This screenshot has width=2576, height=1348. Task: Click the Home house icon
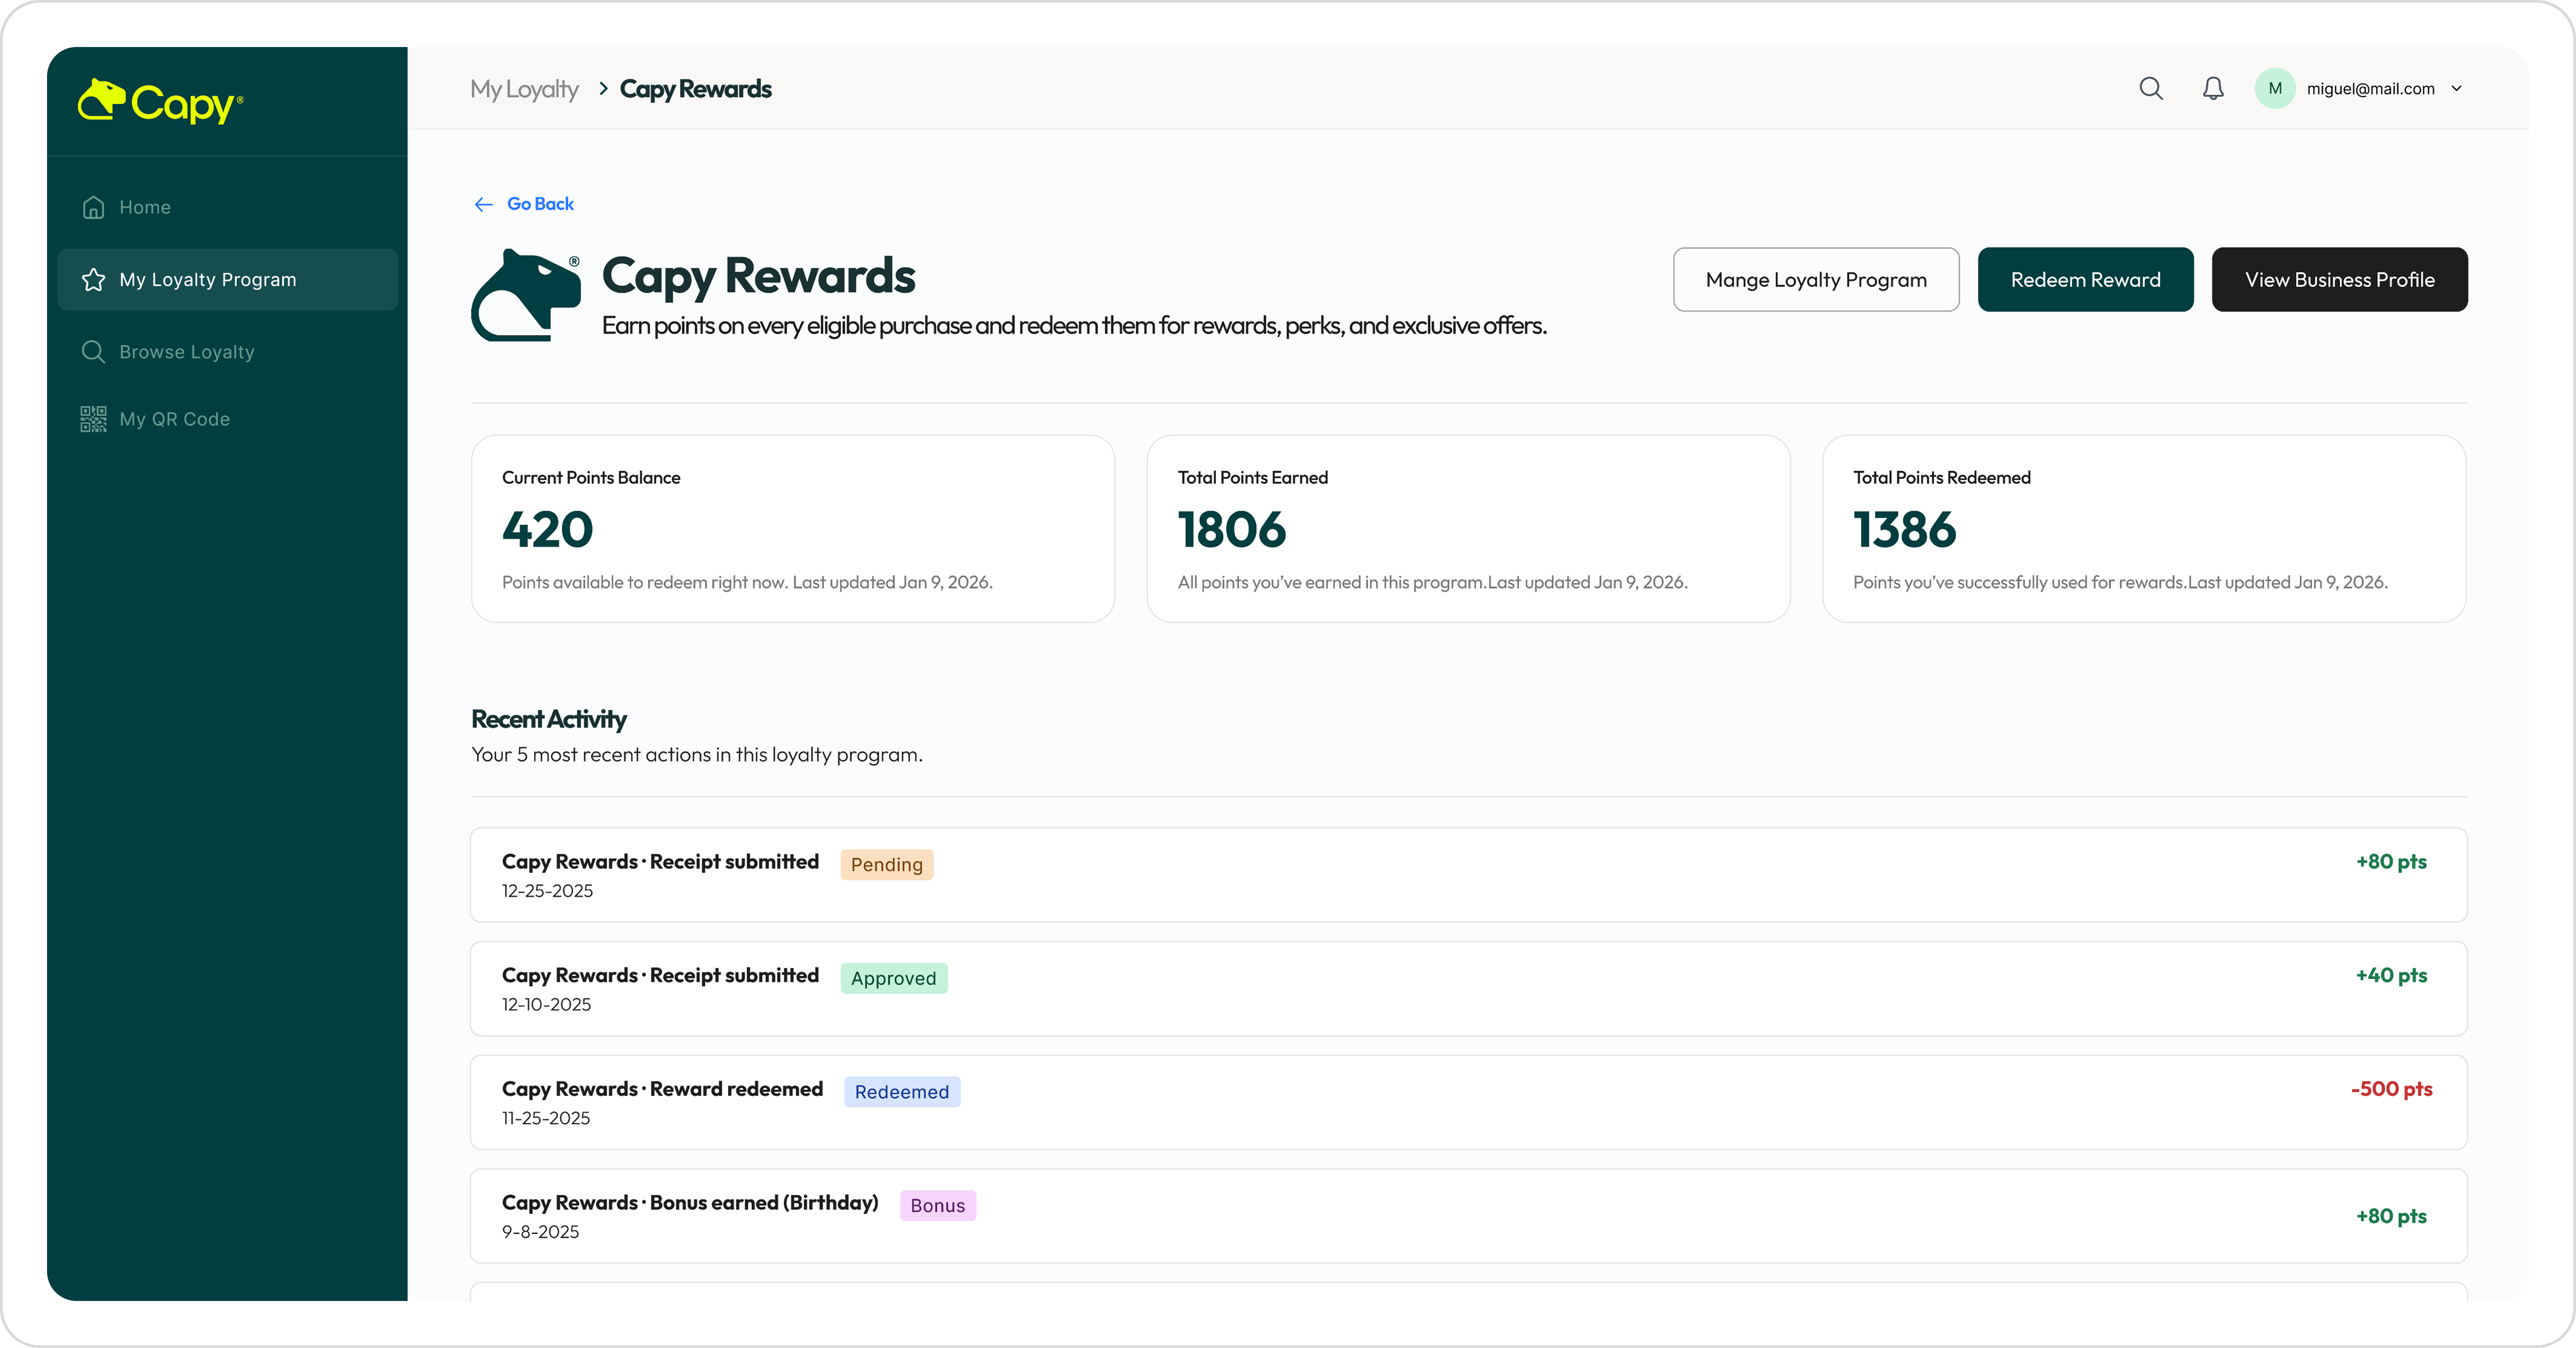click(93, 208)
